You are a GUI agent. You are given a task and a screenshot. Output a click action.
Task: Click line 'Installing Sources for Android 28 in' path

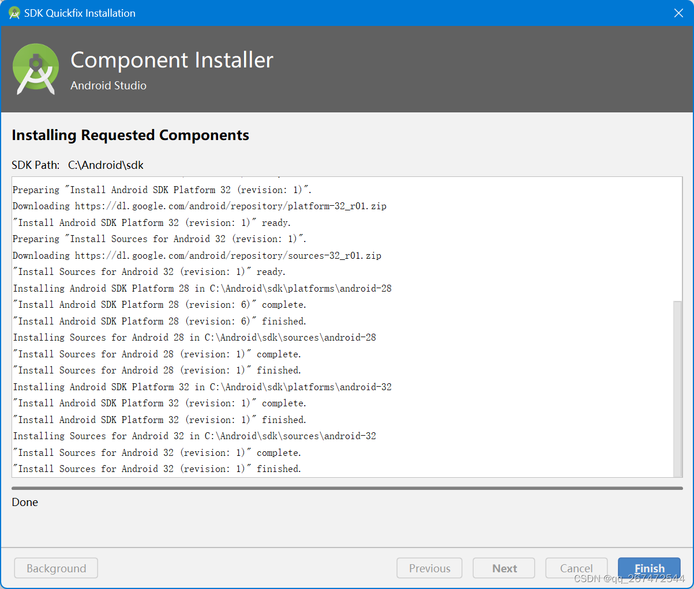point(194,337)
